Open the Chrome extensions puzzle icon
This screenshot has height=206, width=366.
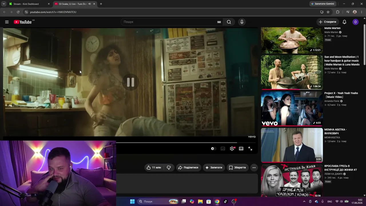pyautogui.click(x=338, y=12)
